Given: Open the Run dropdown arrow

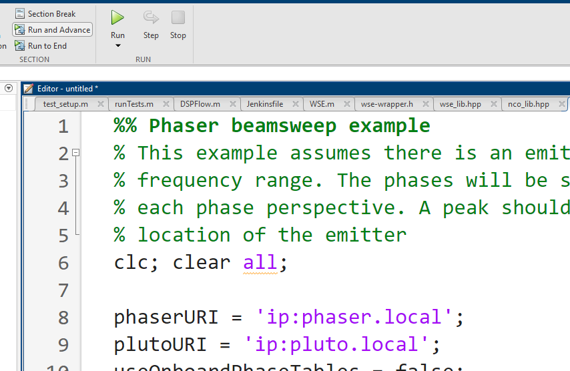Looking at the screenshot, I should click(117, 46).
